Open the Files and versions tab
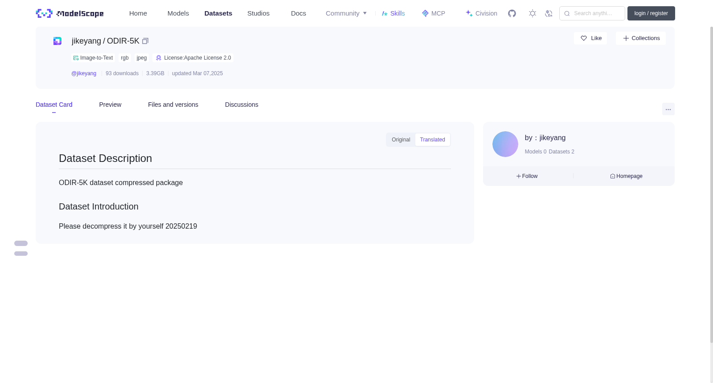Screen dimensions: 713x383 173,105
